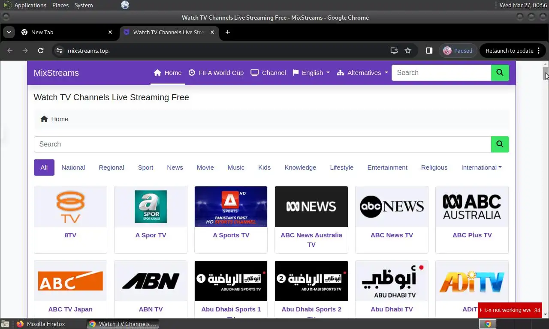The image size is (549, 329).
Task: Click the ABC TV Japan logo
Action: coord(70,281)
